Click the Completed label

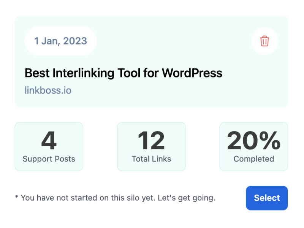click(x=254, y=159)
